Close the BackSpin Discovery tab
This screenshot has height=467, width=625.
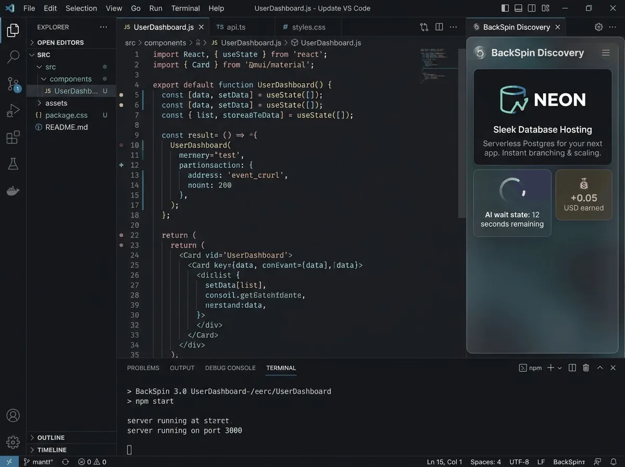click(x=558, y=27)
